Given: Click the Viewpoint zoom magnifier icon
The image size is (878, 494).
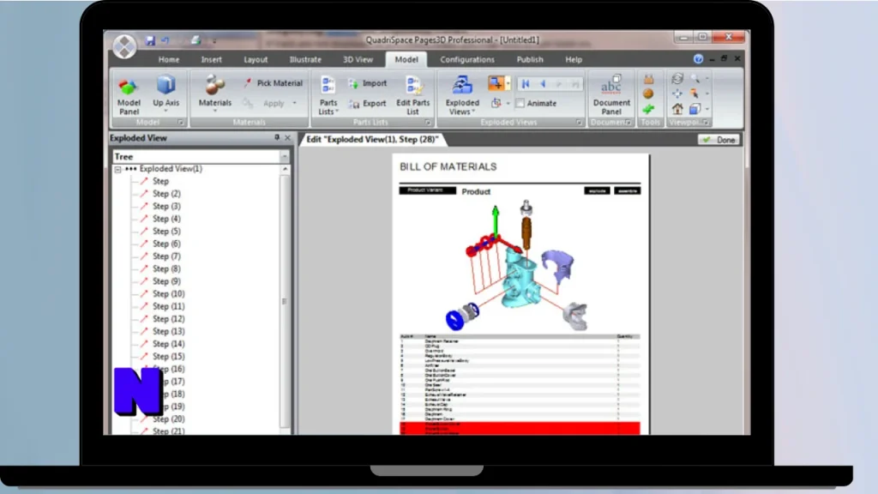Looking at the screenshot, I should coord(695,78).
